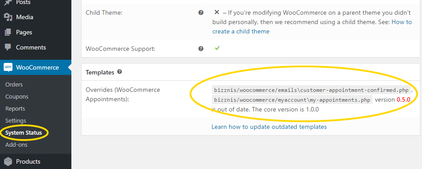The image size is (422, 169).
Task: Click the Media icon in sidebar
Action: (8, 17)
